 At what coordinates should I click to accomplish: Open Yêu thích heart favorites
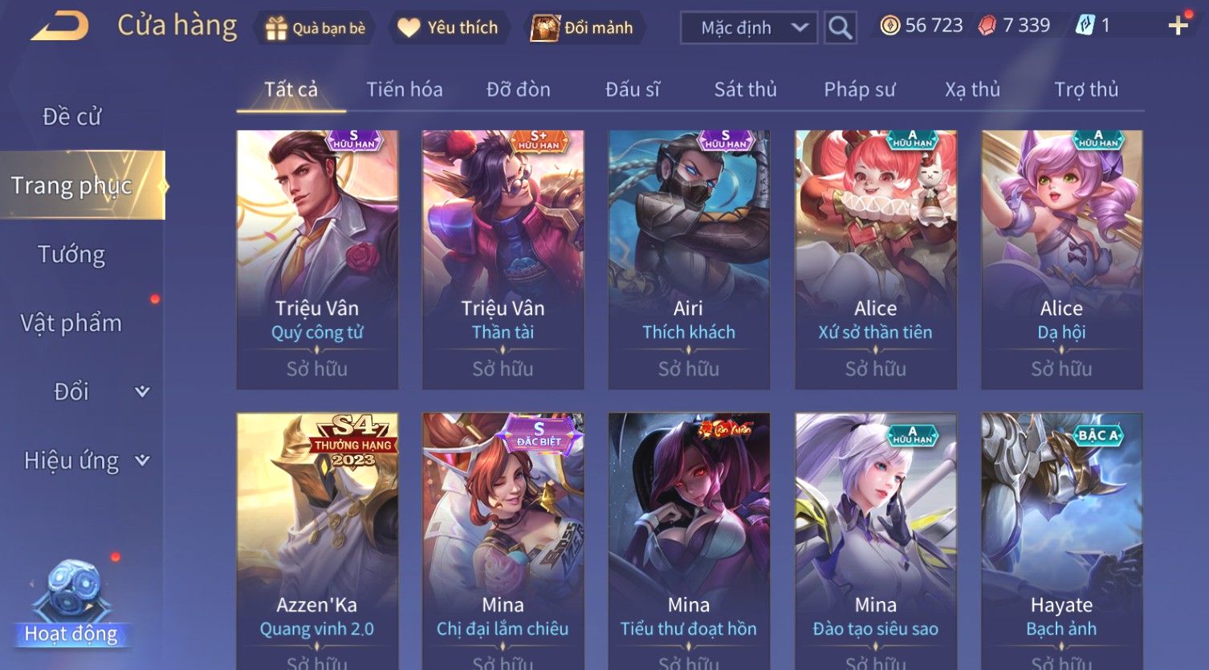pos(409,27)
